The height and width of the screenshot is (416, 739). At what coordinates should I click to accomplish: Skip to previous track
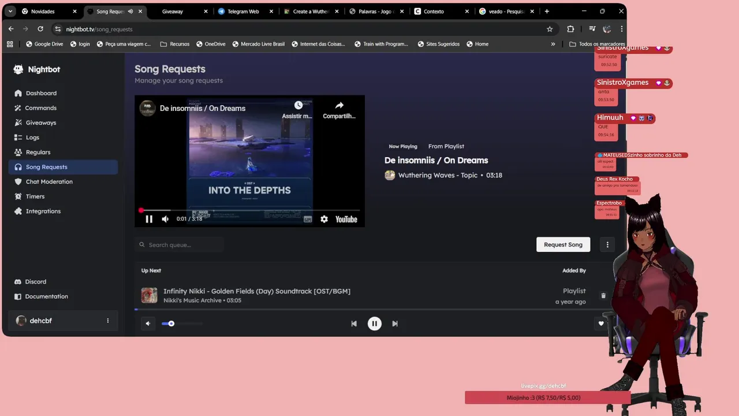coord(354,324)
